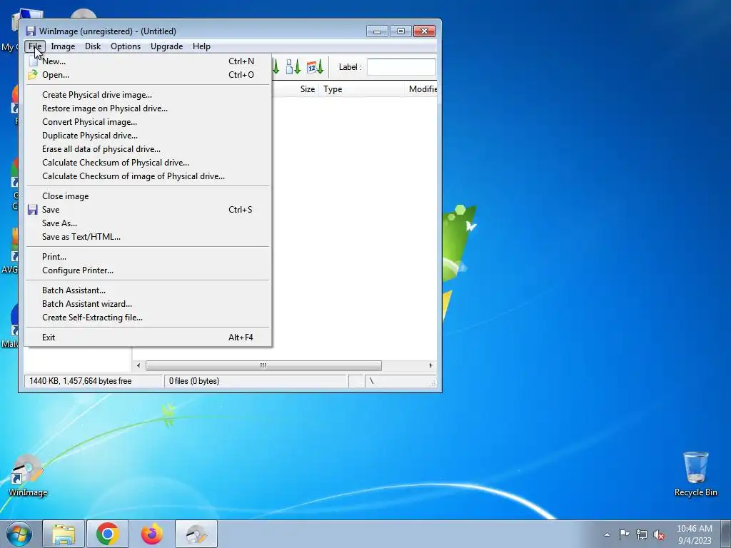Viewport: 731px width, 548px height.
Task: Select Calculate Checksum of Physical drive...
Action: (x=148, y=162)
